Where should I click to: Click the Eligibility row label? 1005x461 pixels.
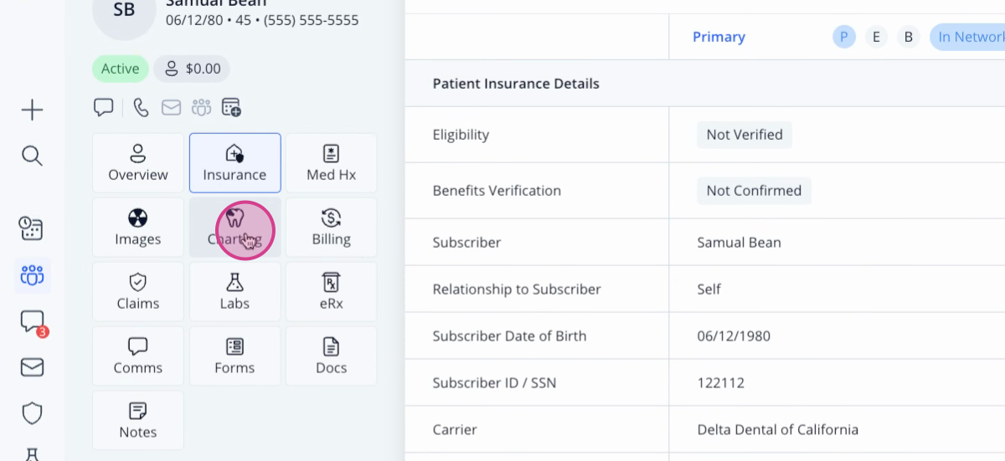pyautogui.click(x=461, y=135)
